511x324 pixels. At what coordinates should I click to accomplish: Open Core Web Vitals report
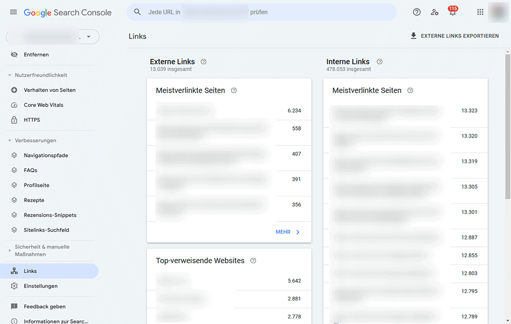click(43, 105)
